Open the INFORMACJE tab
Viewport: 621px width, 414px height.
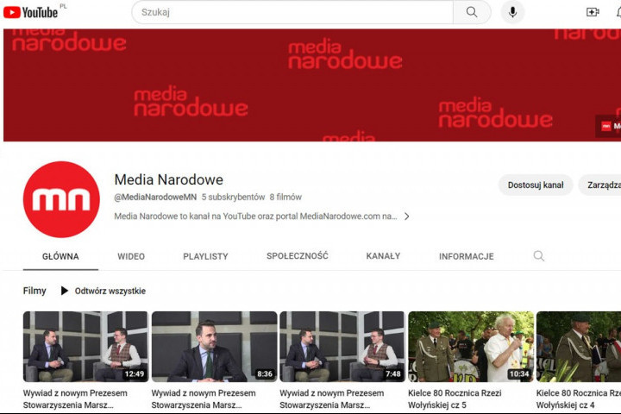(466, 256)
